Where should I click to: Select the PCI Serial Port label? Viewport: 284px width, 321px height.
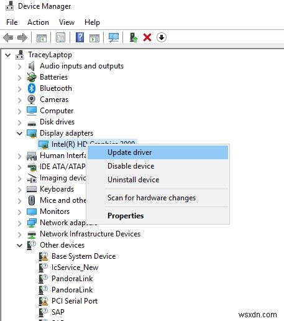click(x=75, y=301)
